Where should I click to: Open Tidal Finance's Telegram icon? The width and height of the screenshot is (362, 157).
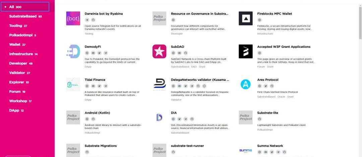point(106,86)
